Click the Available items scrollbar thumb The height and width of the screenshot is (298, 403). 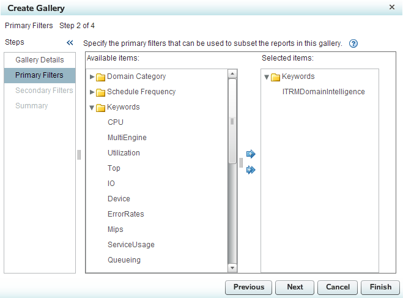click(x=232, y=121)
